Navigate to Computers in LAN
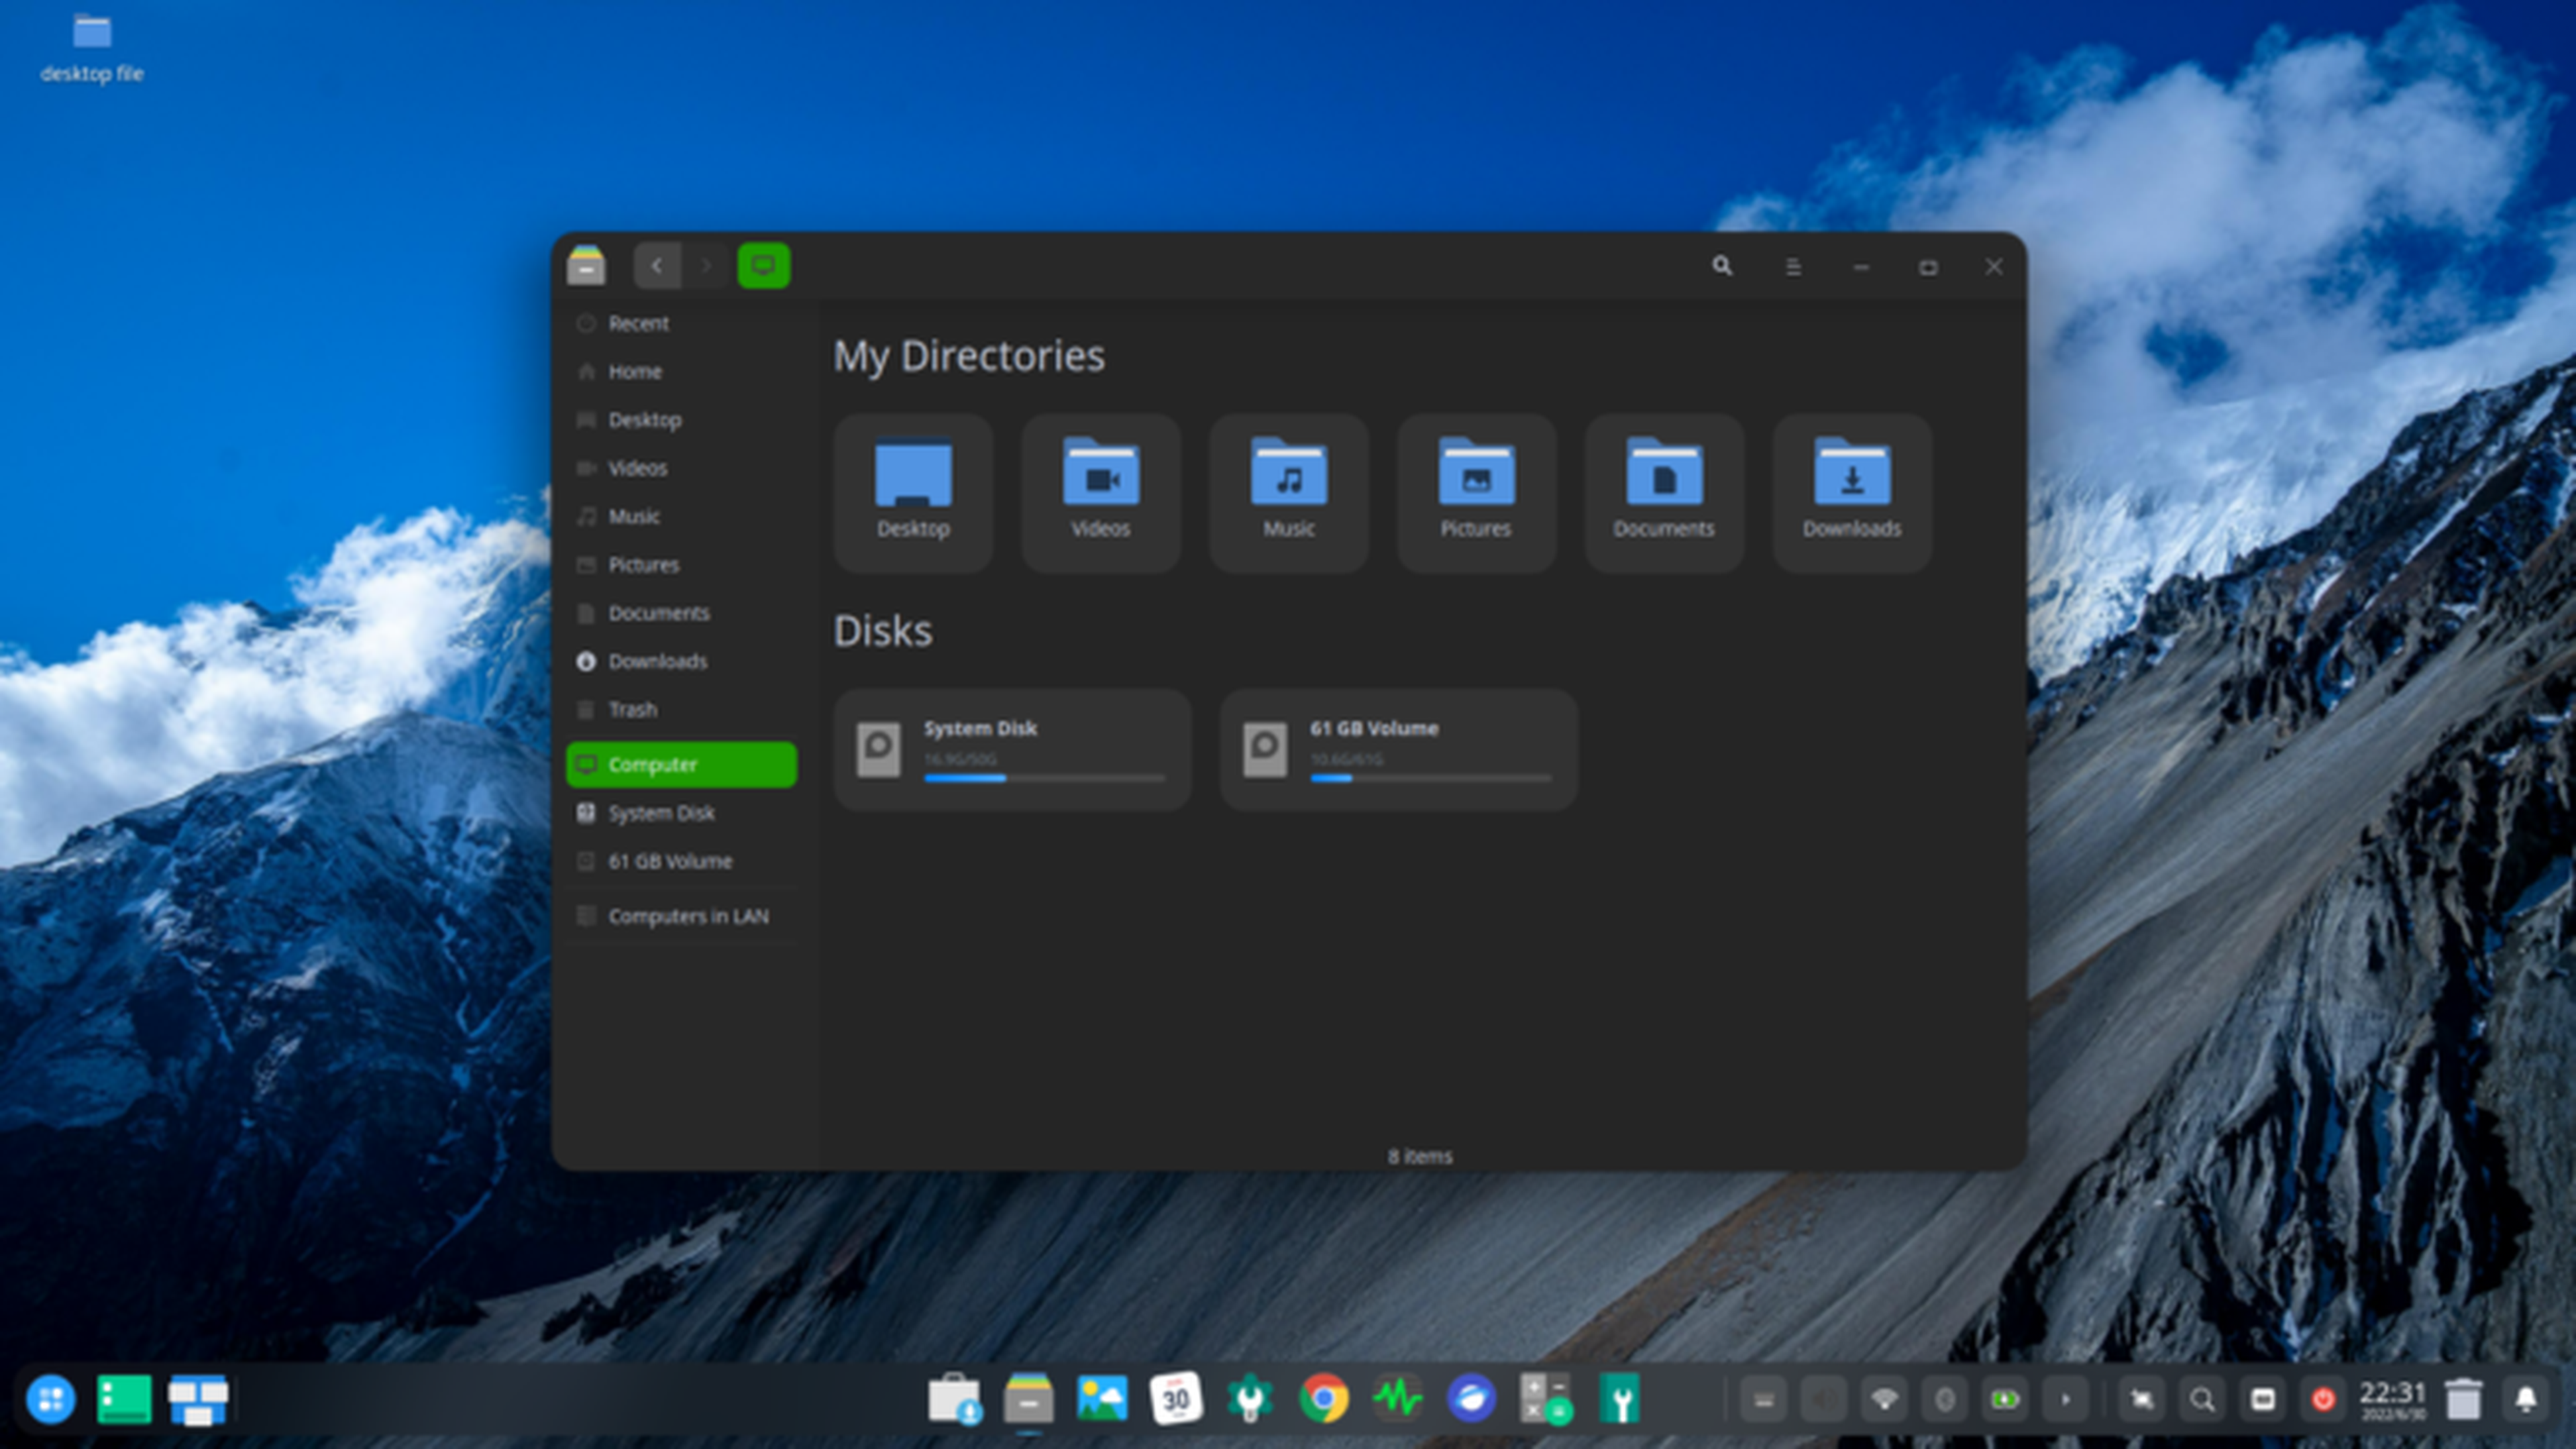This screenshot has height=1449, width=2576. click(686, 915)
